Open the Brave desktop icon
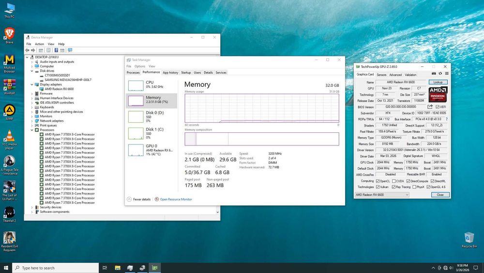Image resolution: width=484 pixels, height=273 pixels. click(x=9, y=35)
